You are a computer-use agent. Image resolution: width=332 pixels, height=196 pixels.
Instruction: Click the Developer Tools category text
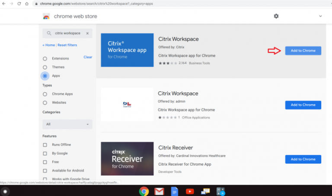point(170,172)
